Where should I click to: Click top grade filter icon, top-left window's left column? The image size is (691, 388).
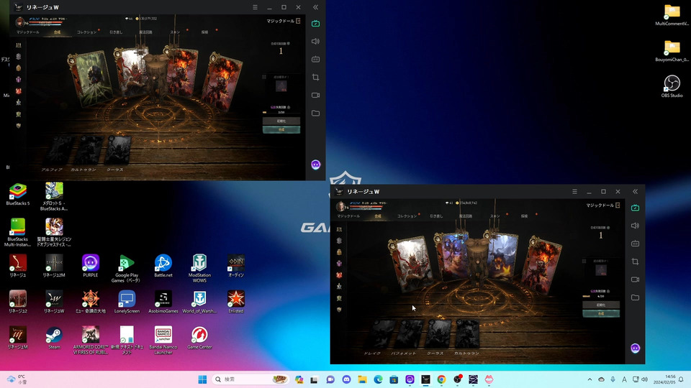click(x=19, y=45)
